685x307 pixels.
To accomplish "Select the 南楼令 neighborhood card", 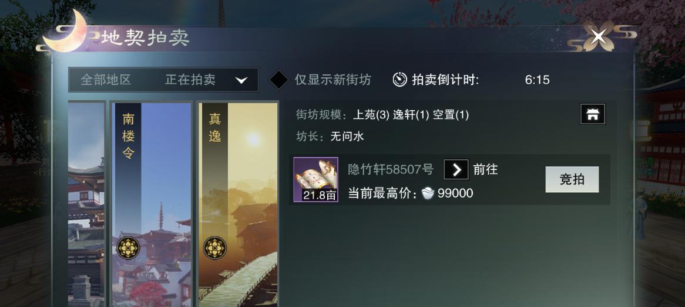I will pyautogui.click(x=151, y=204).
